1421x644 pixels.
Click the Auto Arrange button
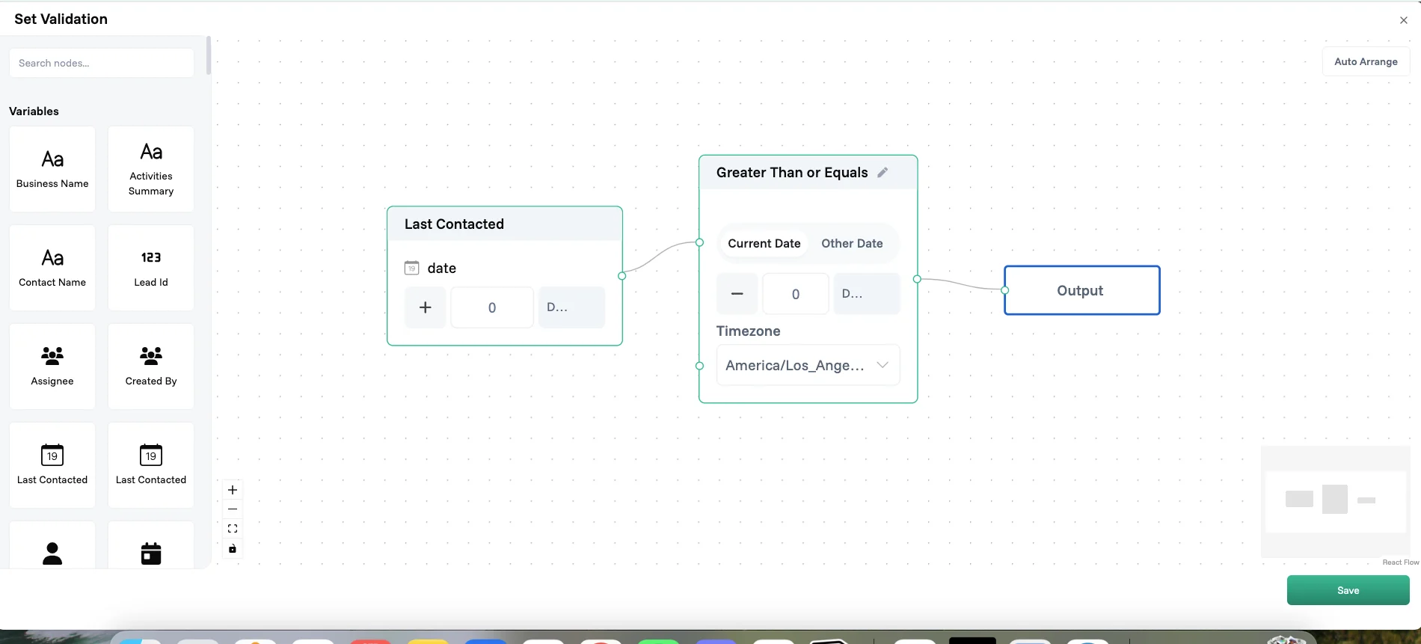click(x=1366, y=61)
